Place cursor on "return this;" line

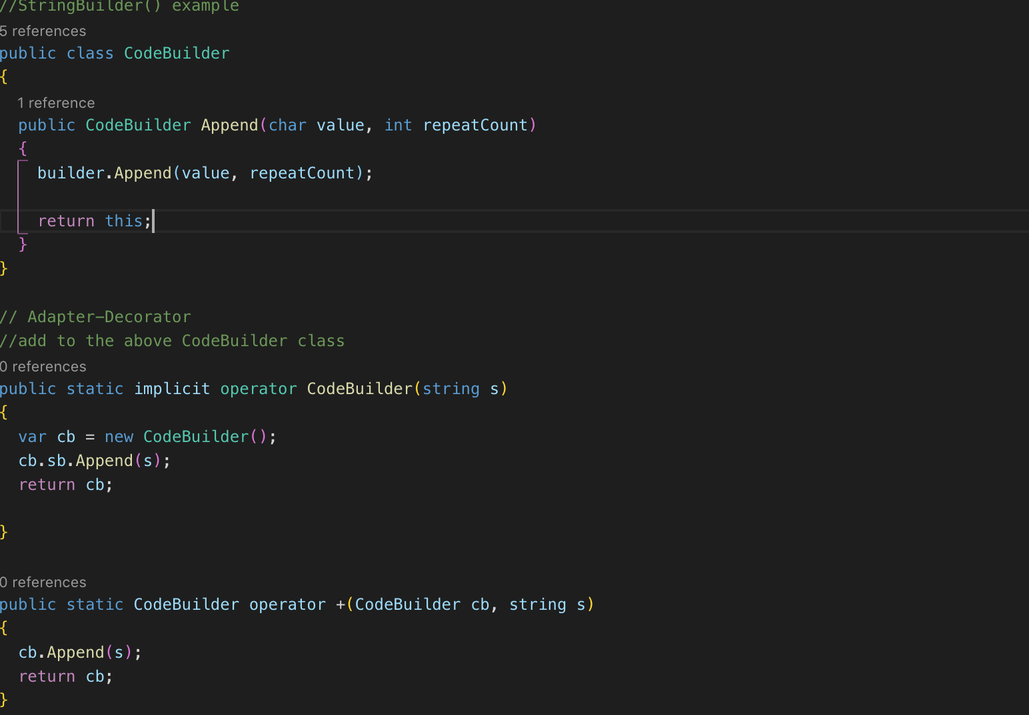pyautogui.click(x=95, y=221)
